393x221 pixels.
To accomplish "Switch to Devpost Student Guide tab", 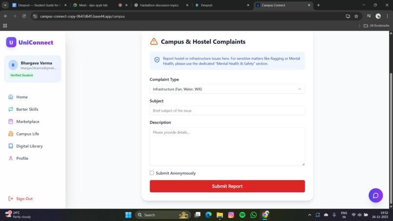I will pos(39,5).
